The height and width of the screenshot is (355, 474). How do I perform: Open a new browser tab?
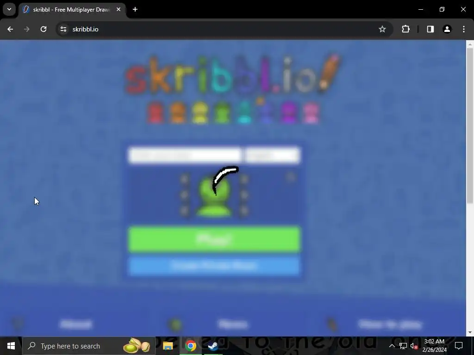coord(135,10)
